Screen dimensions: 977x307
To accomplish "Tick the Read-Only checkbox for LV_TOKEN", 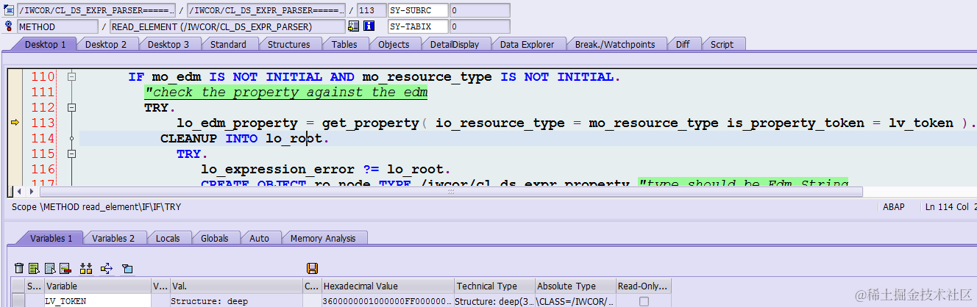I will 644,301.
